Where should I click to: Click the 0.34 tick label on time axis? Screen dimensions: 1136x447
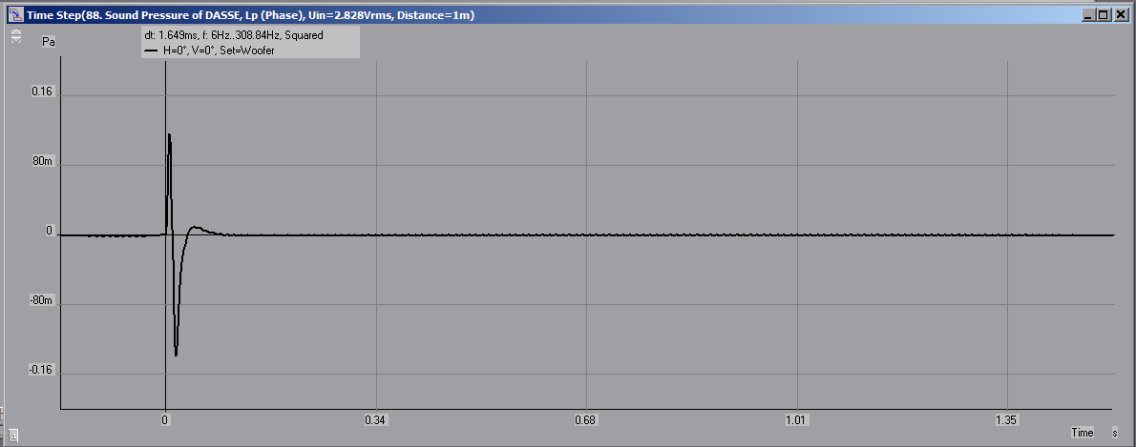(375, 420)
